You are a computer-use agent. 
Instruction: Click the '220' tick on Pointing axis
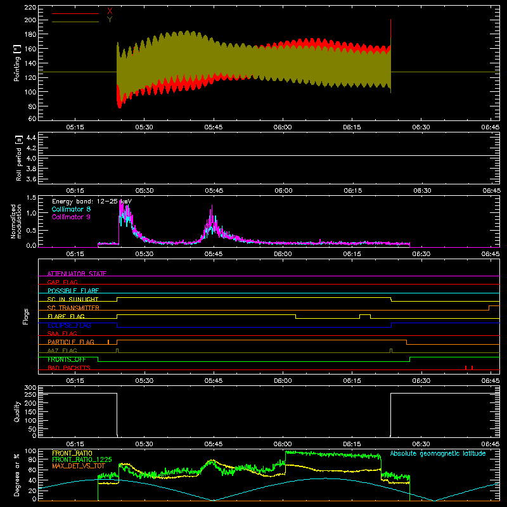pyautogui.click(x=30, y=8)
